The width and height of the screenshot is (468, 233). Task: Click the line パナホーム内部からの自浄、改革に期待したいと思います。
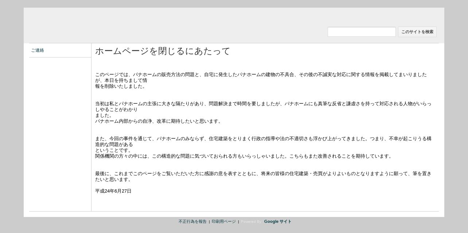[x=159, y=121]
